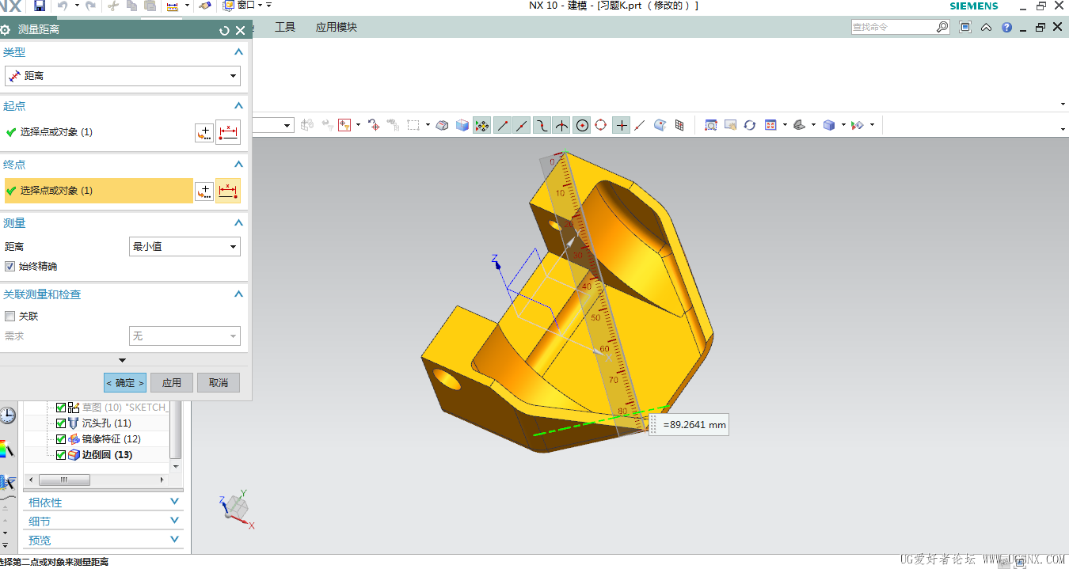The image size is (1069, 569).
Task: Open point dialog for end point
Action: point(204,191)
